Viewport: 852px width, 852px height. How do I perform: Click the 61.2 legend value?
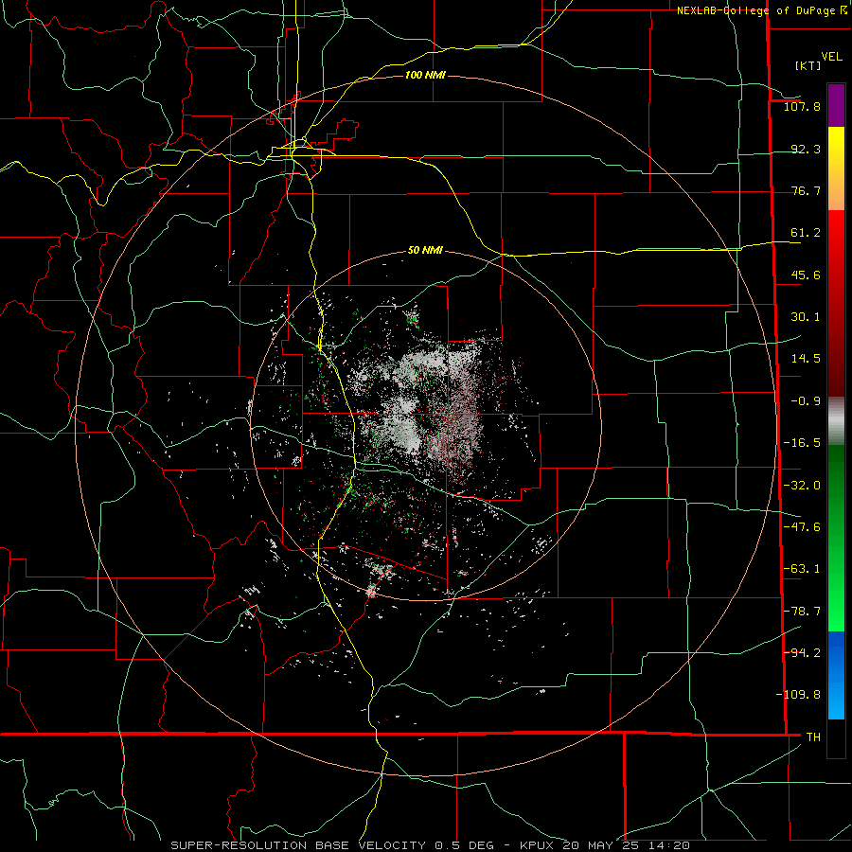[x=806, y=233]
